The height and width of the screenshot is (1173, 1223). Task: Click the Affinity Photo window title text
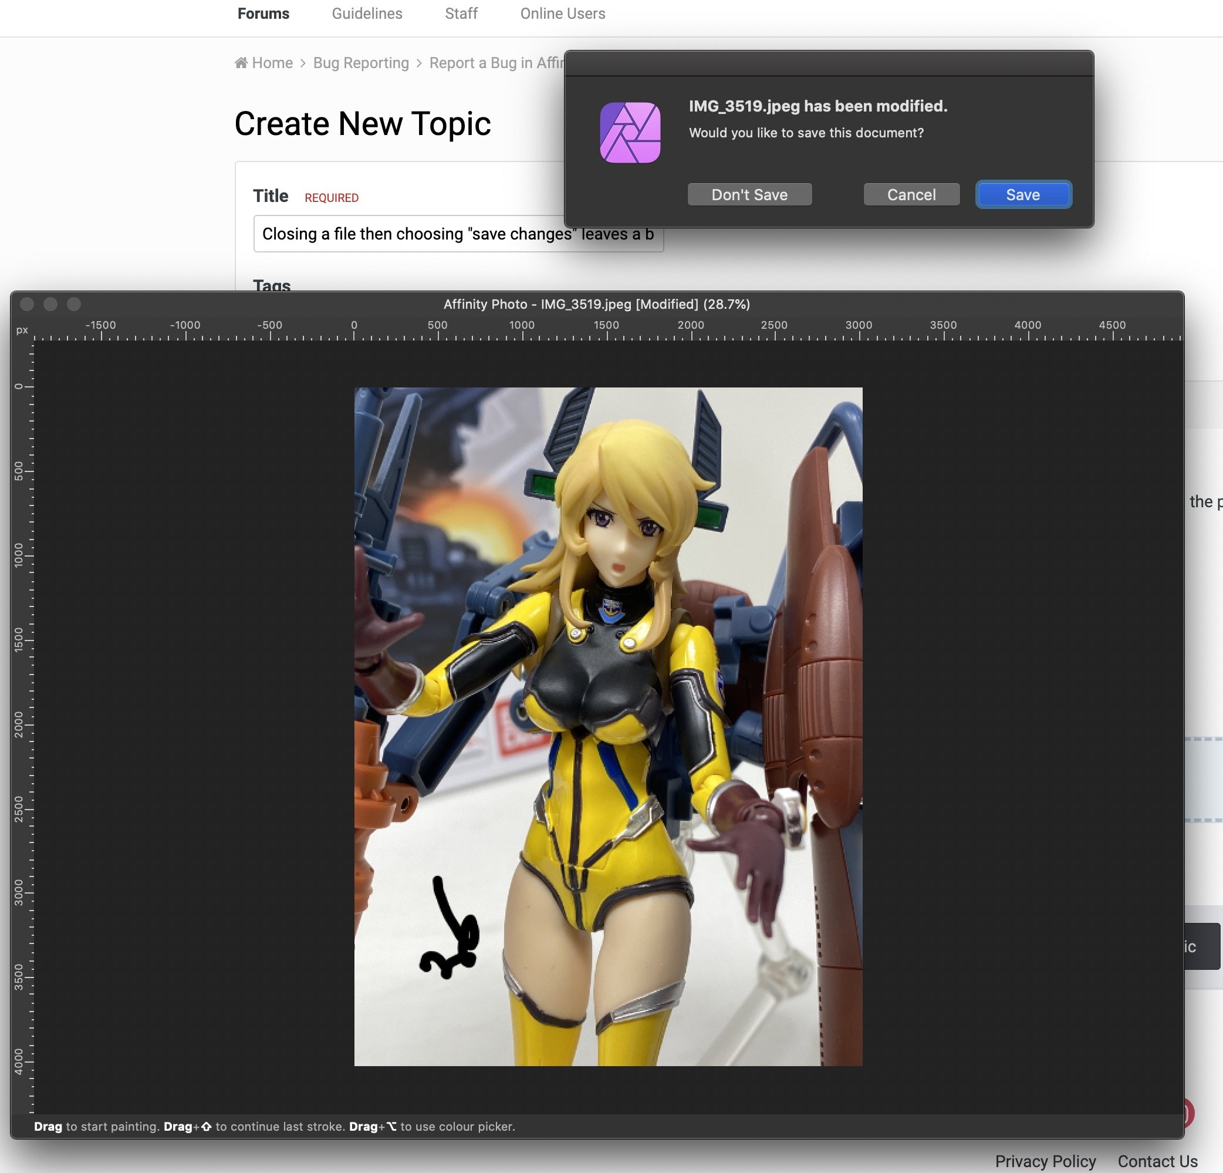point(596,304)
